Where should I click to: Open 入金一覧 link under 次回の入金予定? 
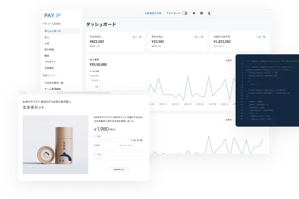tap(260, 36)
